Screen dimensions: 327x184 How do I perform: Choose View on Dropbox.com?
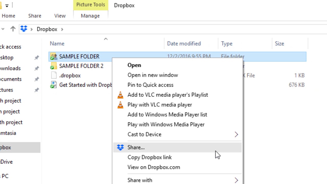click(x=177, y=167)
